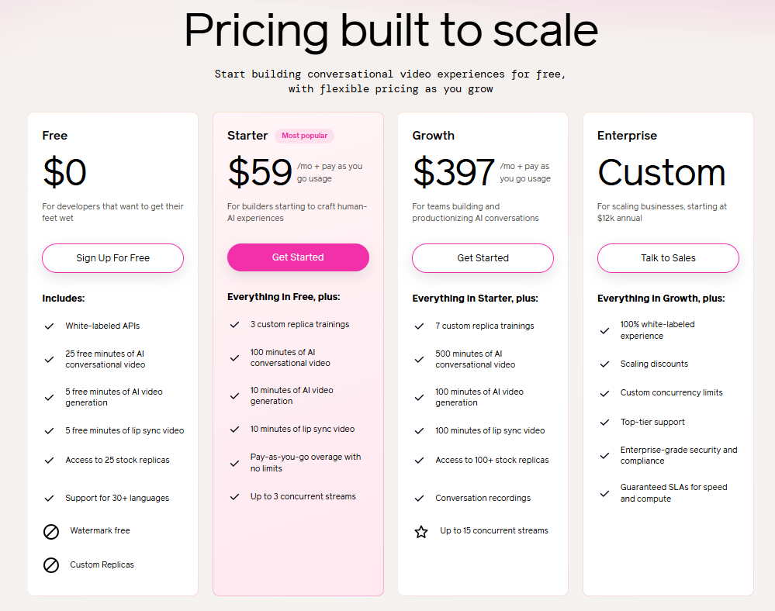Click the checkmark beside 3 custom replica trainings
775x611 pixels.
(x=234, y=325)
